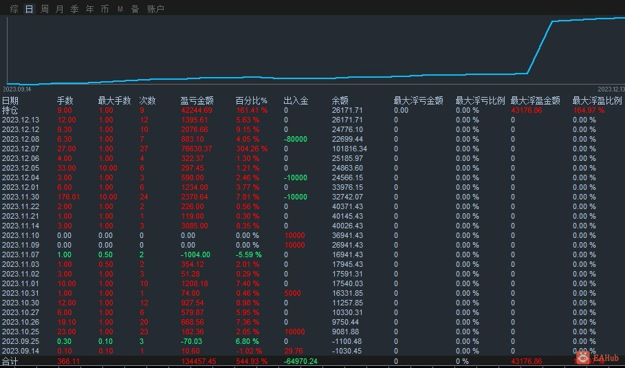Click balance cell 101816.34

(349, 149)
